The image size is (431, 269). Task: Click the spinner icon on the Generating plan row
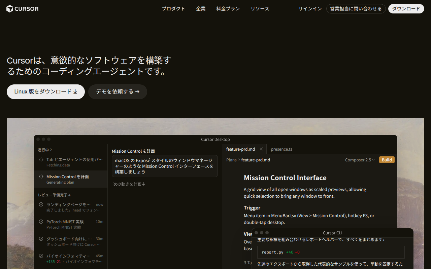tap(41, 177)
